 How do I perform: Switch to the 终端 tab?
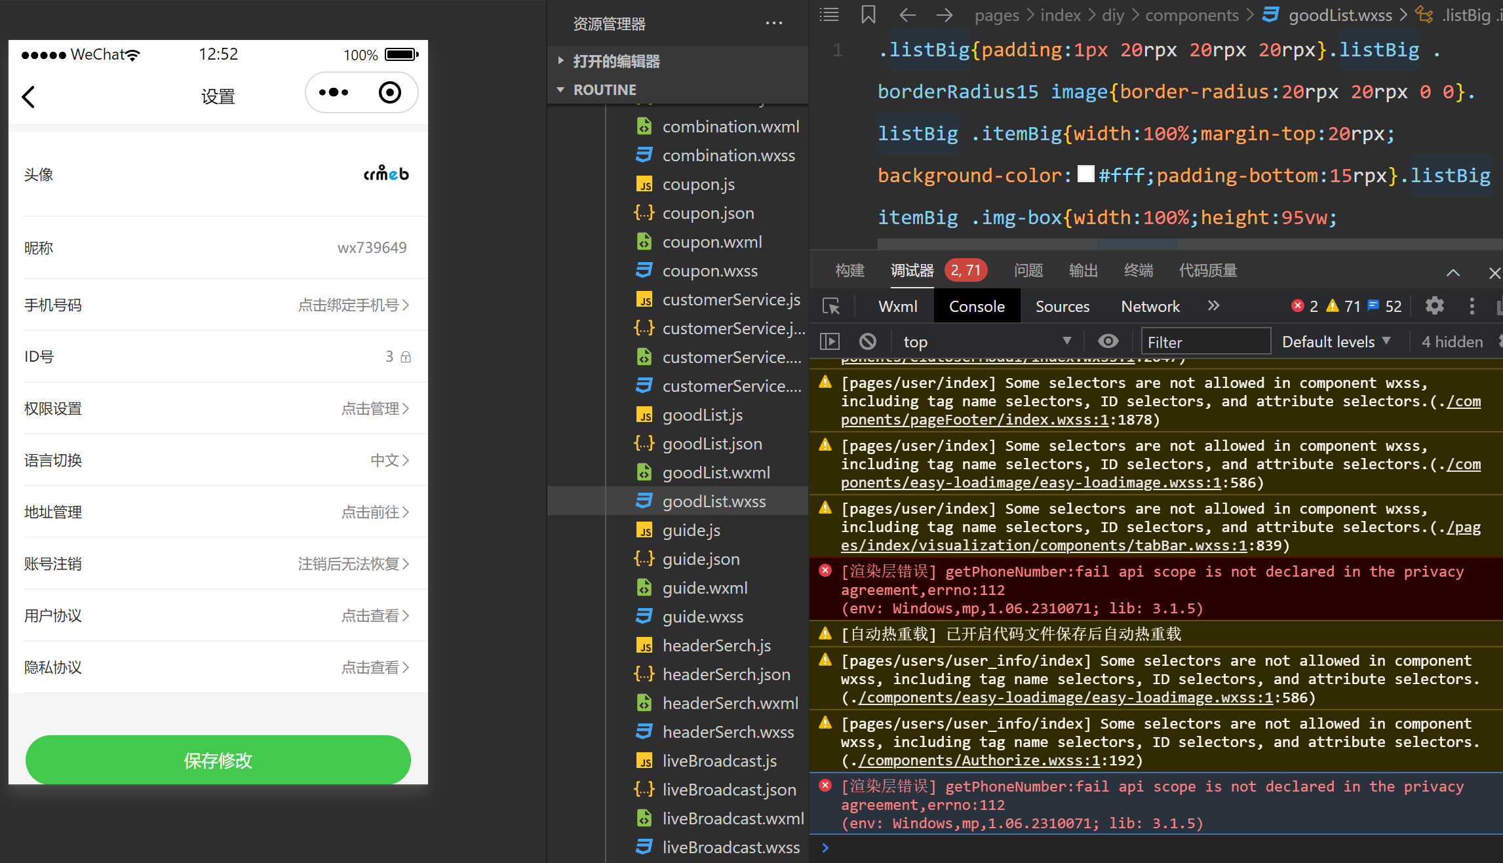pyautogui.click(x=1139, y=270)
